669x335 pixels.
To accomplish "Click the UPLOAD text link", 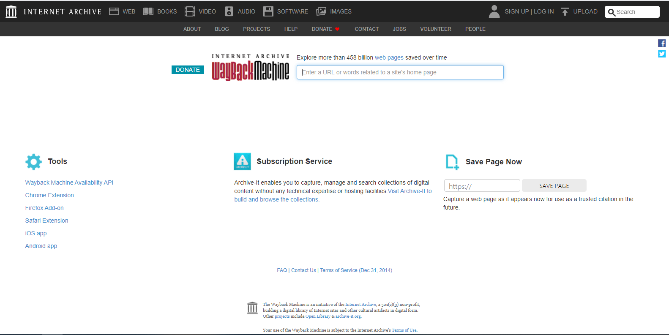I will point(585,11).
